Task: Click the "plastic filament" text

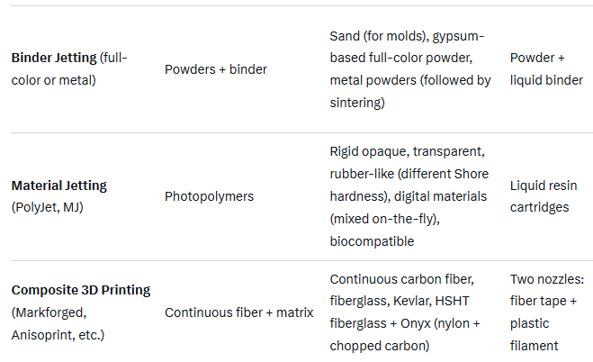Action: point(533,335)
